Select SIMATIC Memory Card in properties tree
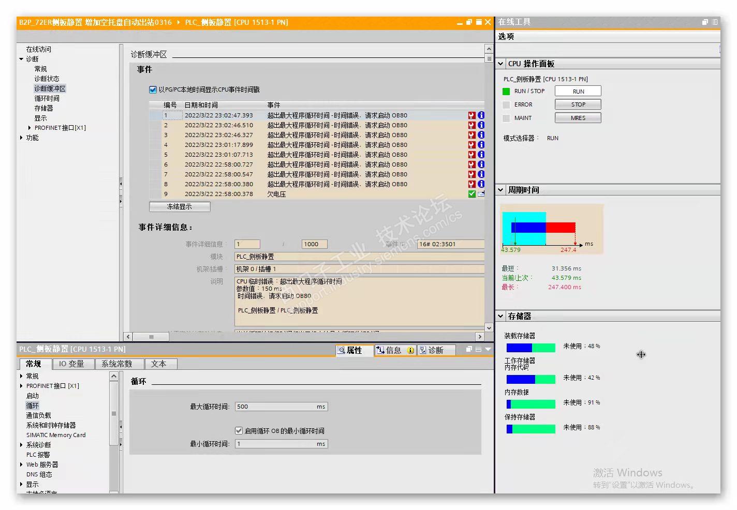 [56, 435]
